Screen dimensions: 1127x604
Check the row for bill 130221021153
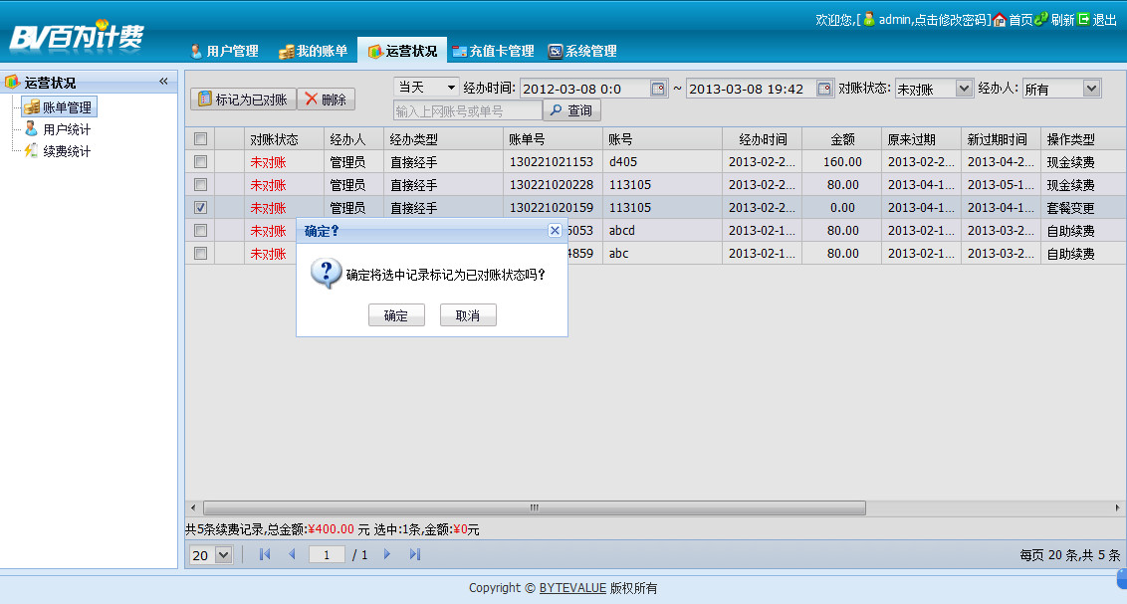tap(200, 161)
